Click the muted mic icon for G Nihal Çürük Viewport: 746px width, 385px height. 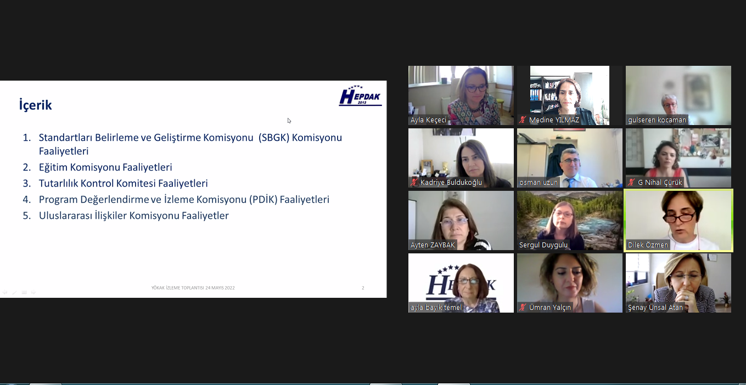[x=632, y=183]
